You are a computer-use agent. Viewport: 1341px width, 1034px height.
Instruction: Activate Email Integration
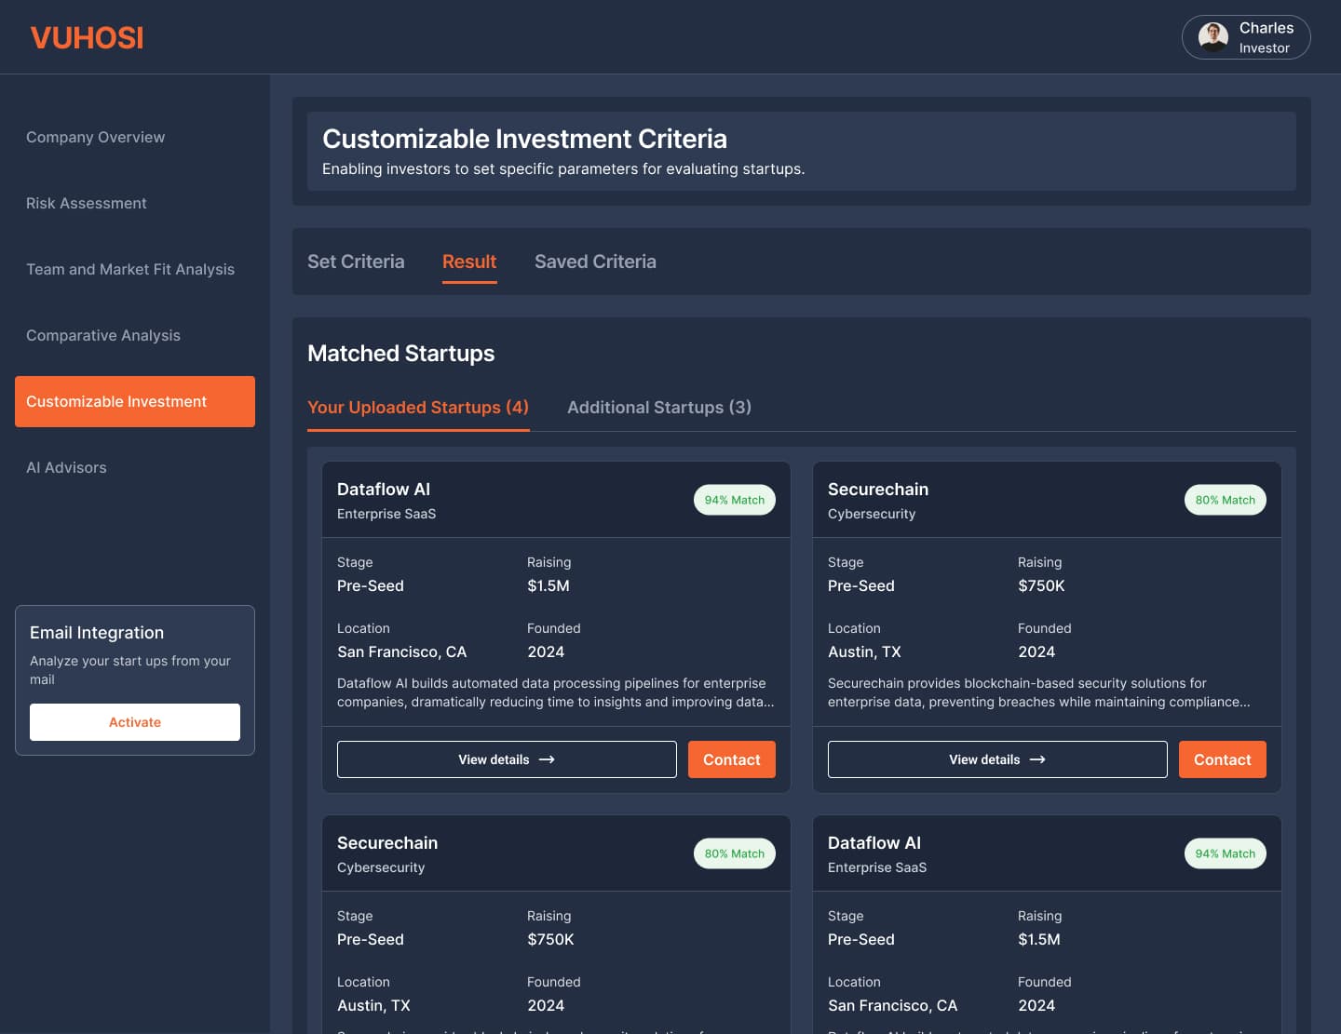135,722
